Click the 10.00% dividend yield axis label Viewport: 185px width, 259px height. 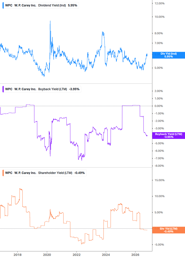(159, 17)
